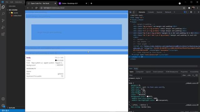This screenshot has width=200, height=112.
Task: Click VS Code logo in title bar
Action: click(2, 2)
